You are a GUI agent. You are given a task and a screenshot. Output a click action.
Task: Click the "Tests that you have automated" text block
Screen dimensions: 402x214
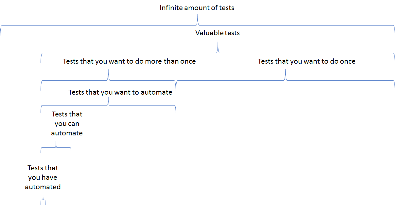[x=43, y=177]
